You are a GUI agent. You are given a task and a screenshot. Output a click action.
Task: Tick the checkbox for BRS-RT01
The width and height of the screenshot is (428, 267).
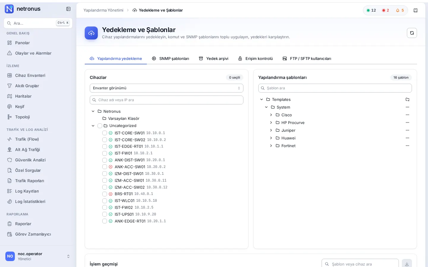(x=105, y=194)
